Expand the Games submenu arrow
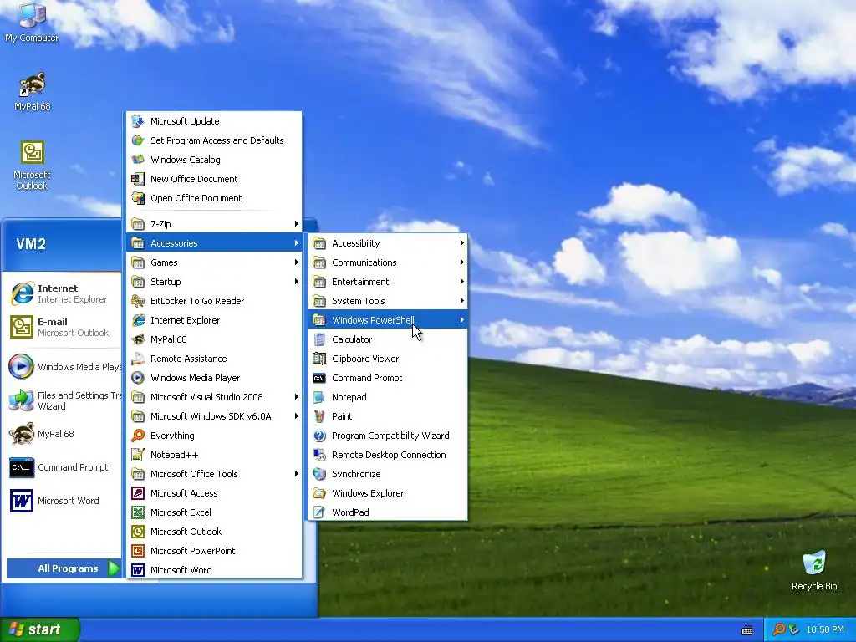 [x=296, y=262]
